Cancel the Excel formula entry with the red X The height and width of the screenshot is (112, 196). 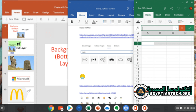click(x=183, y=28)
